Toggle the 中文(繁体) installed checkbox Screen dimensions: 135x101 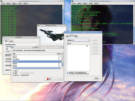59,59
